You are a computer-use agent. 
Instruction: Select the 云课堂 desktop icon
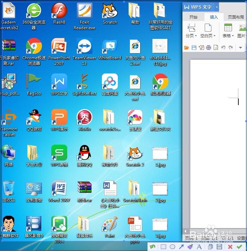pos(135,120)
